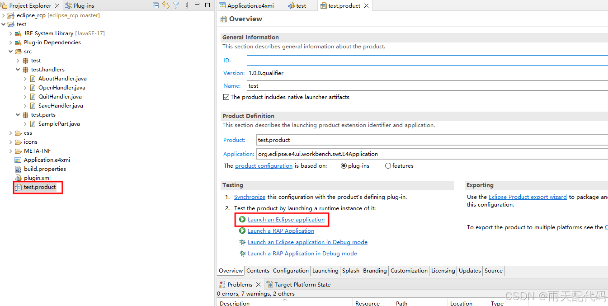Click the AboutHandler.java file icon
This screenshot has height=306, width=608.
click(x=33, y=79)
